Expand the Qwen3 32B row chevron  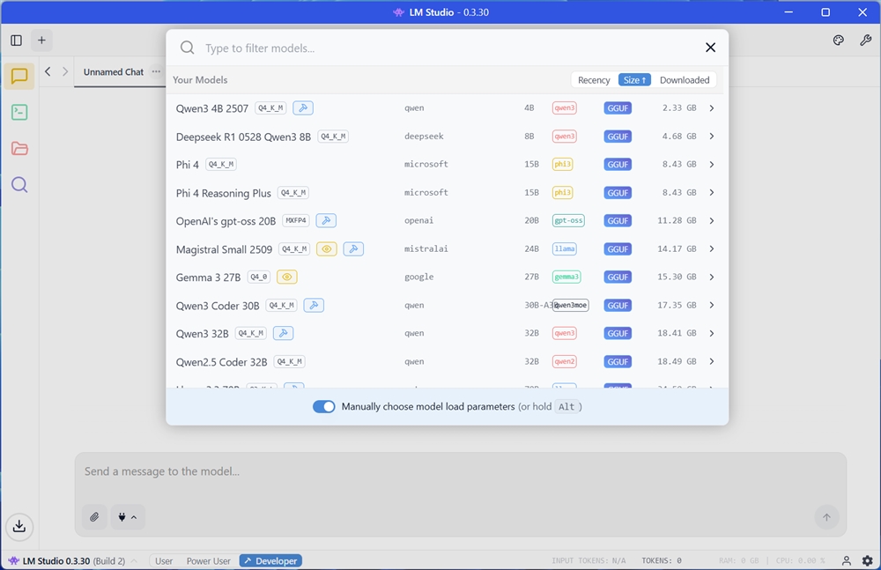coord(711,333)
